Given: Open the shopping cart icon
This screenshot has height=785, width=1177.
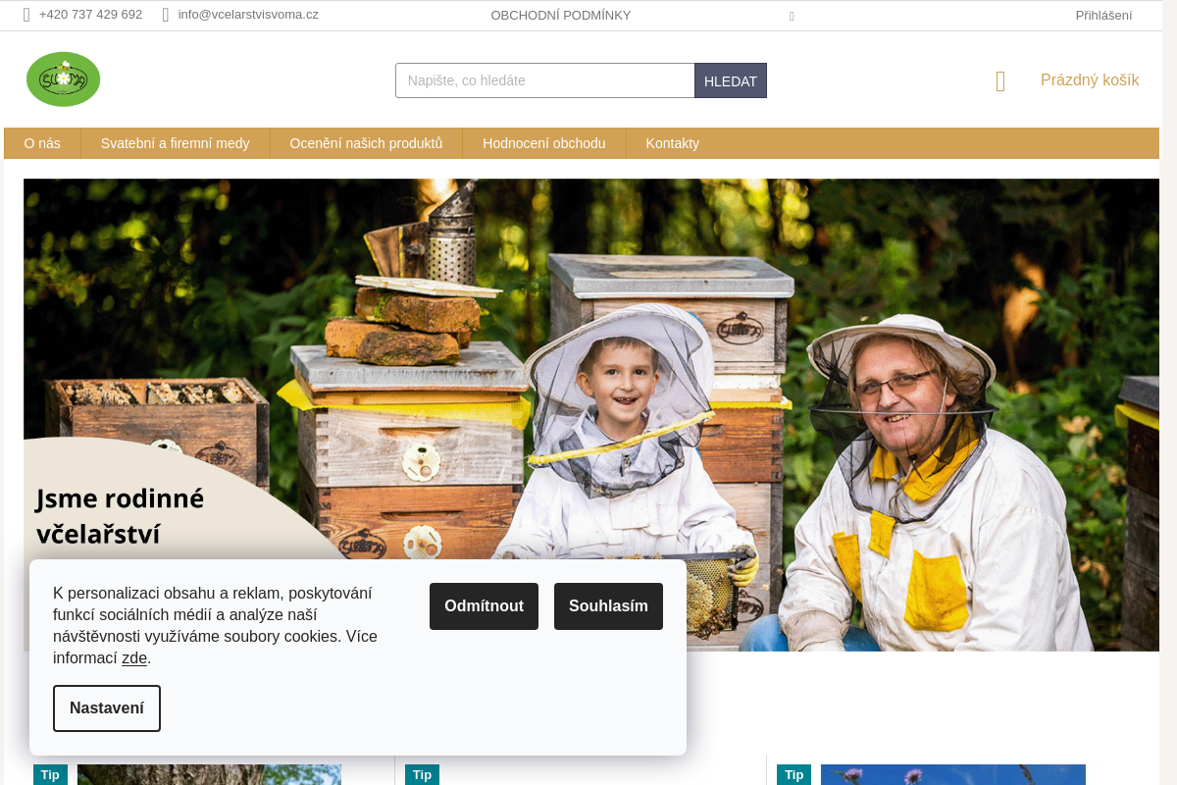Looking at the screenshot, I should click(x=1000, y=81).
